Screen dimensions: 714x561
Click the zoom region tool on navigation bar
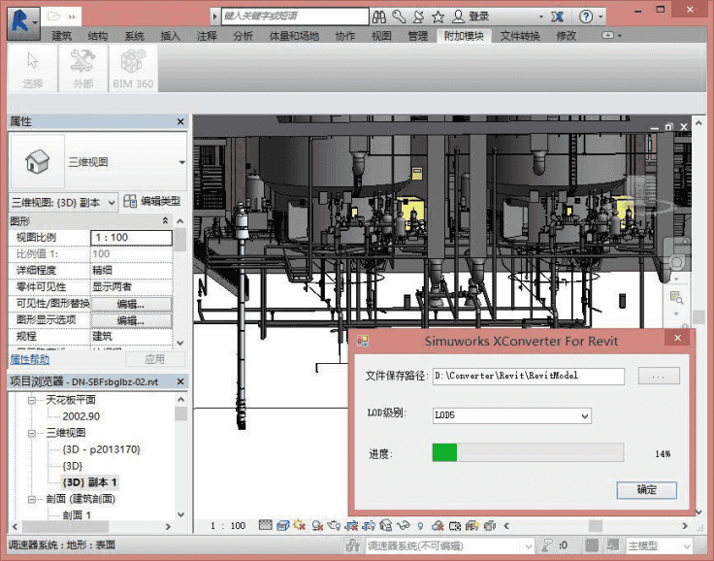[x=676, y=298]
